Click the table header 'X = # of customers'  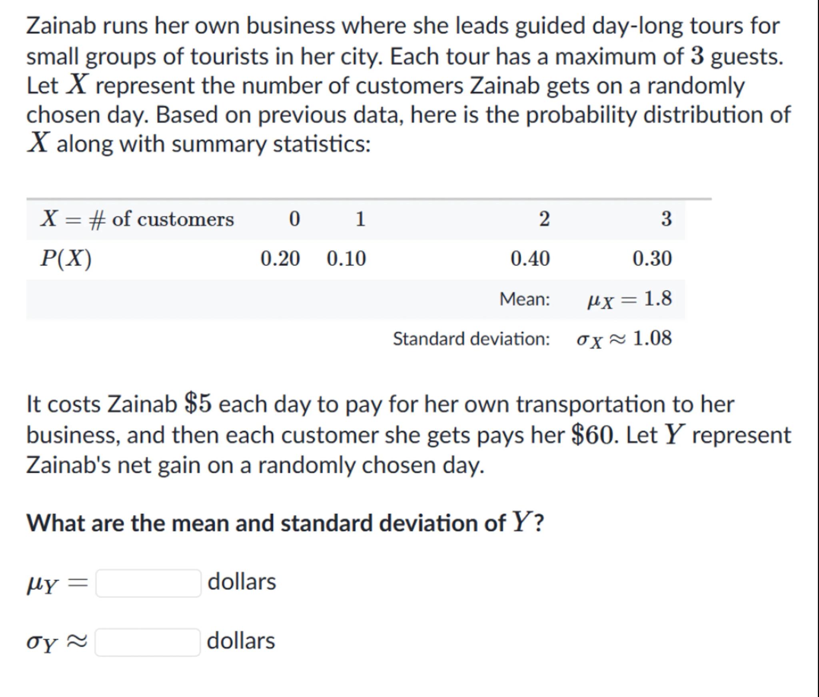[x=136, y=219]
